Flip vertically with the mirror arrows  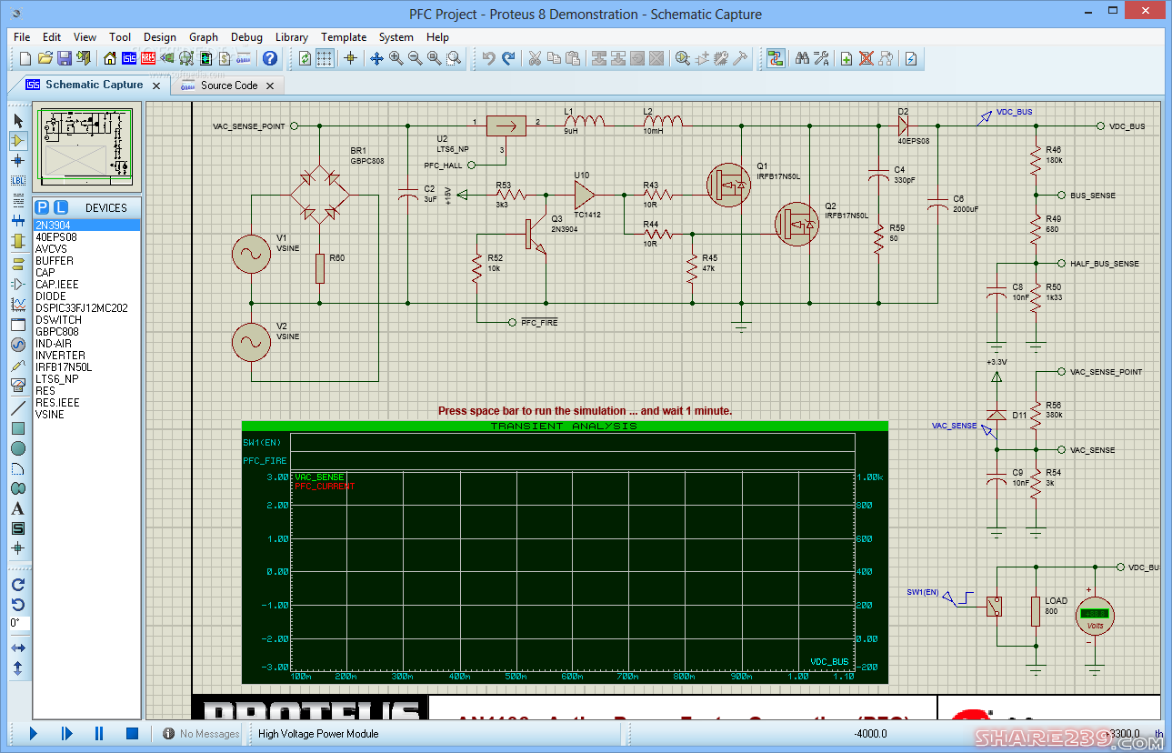coord(18,668)
